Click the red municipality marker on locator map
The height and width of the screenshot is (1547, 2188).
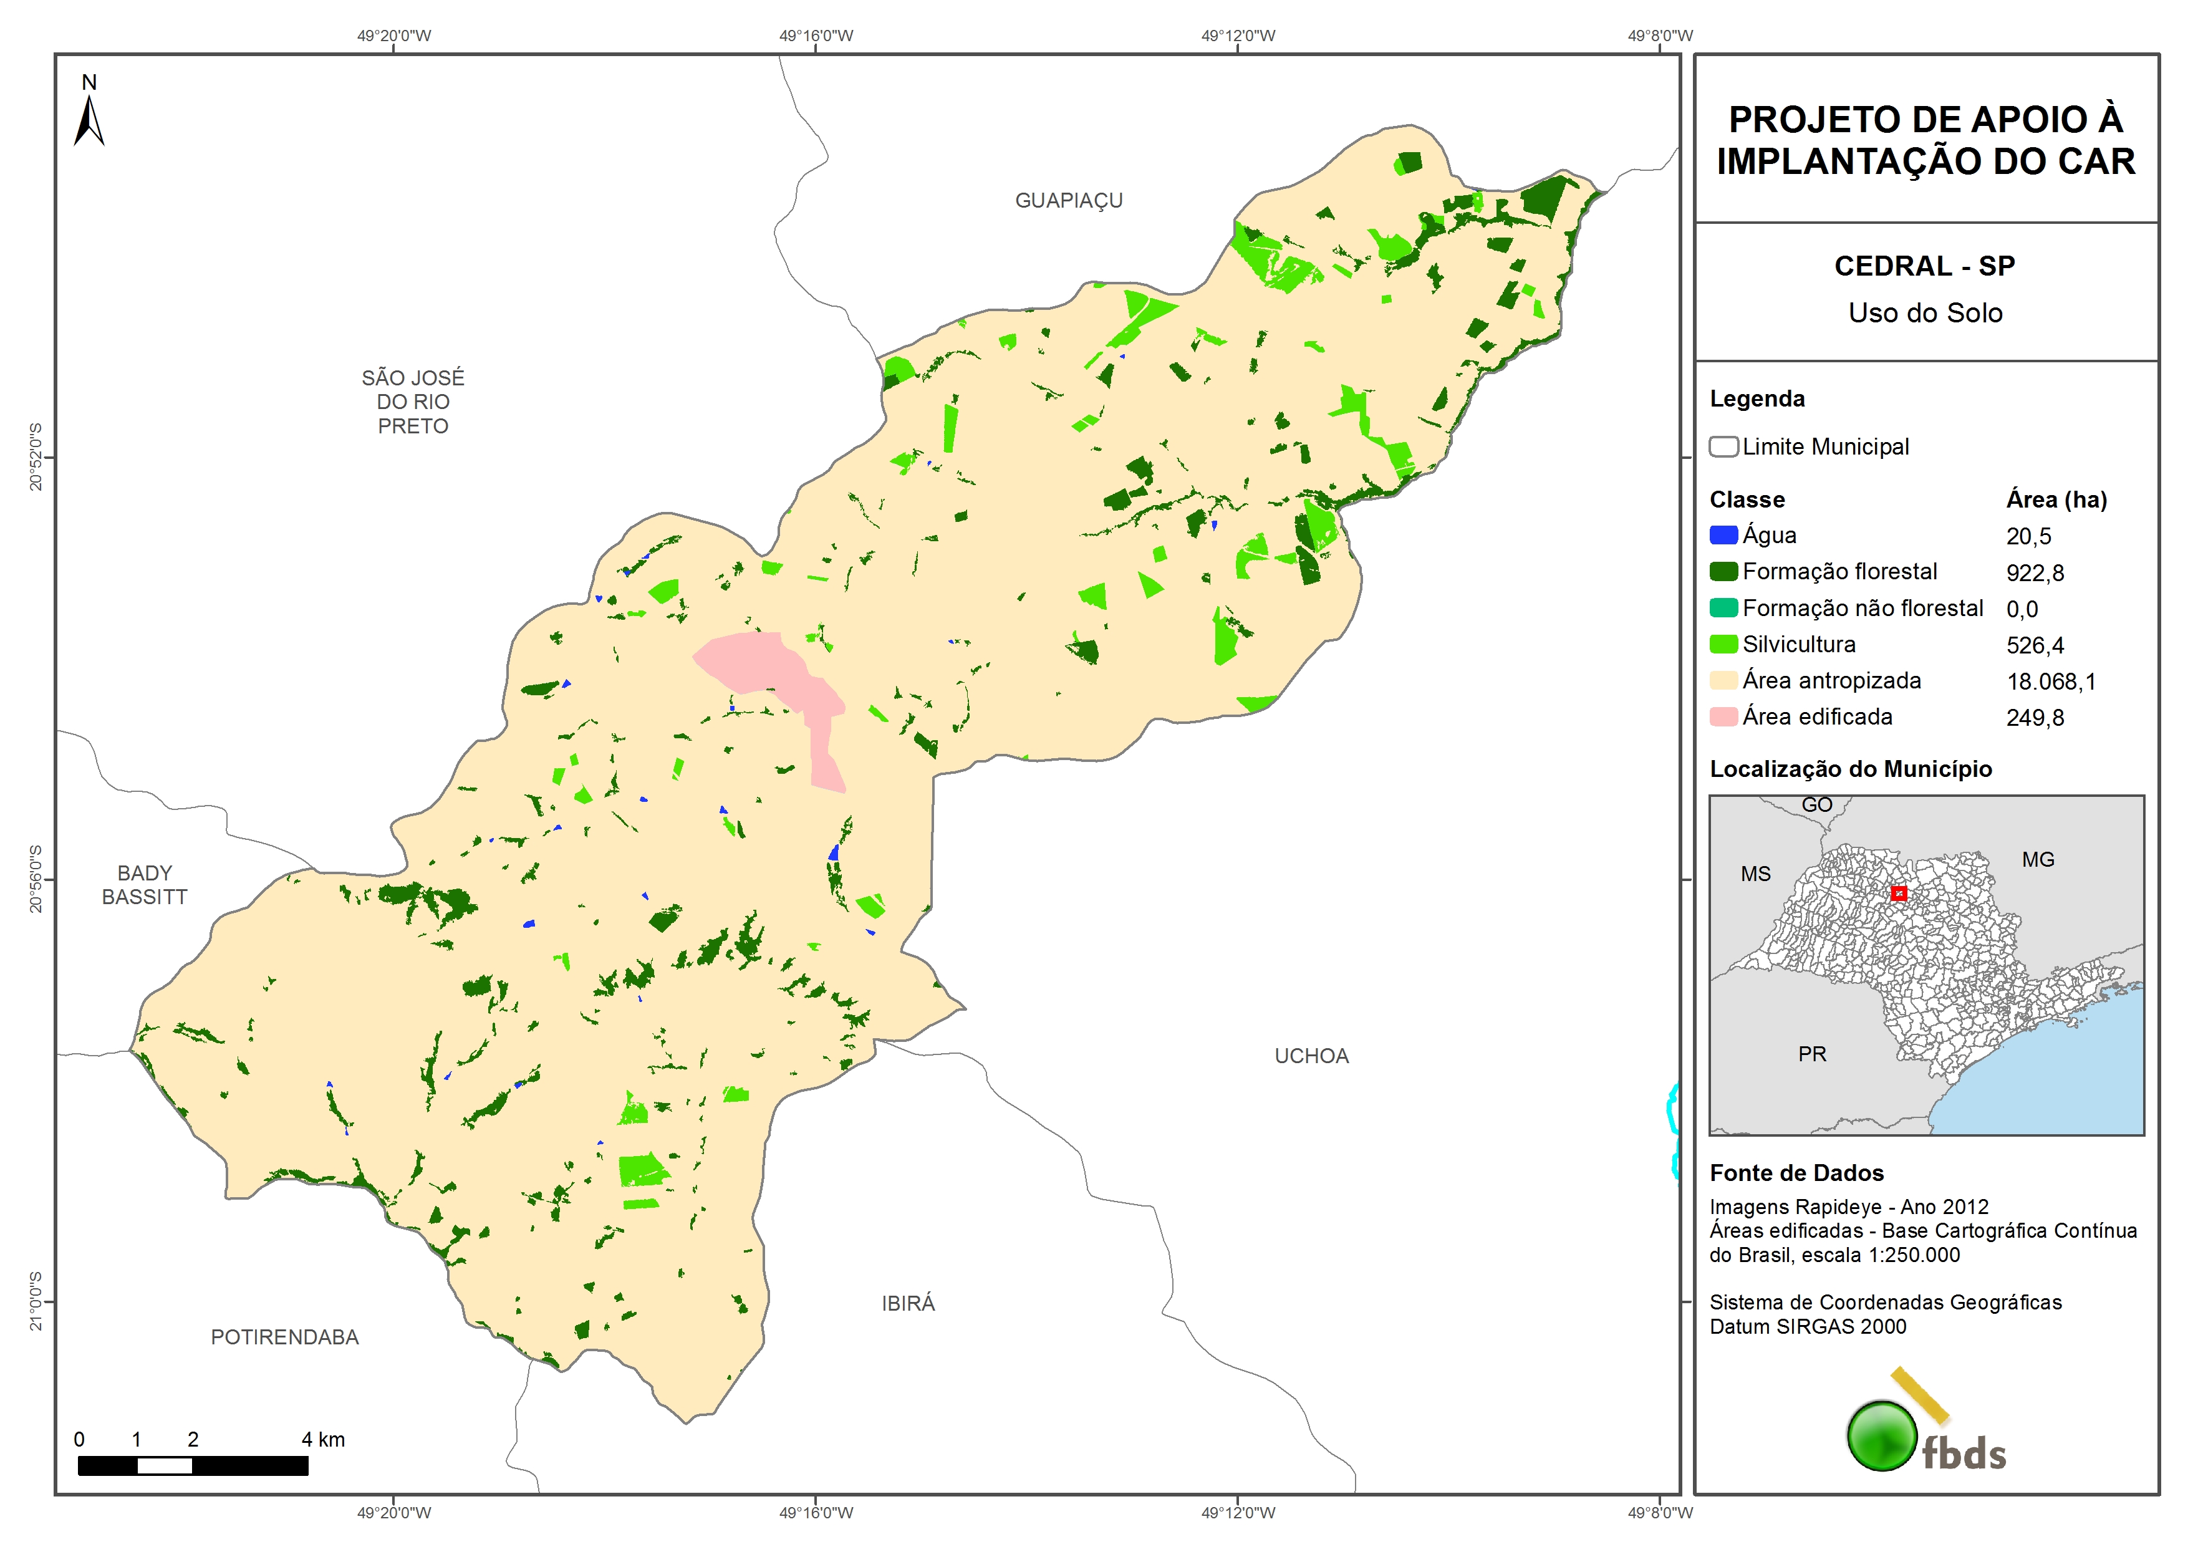point(1898,893)
